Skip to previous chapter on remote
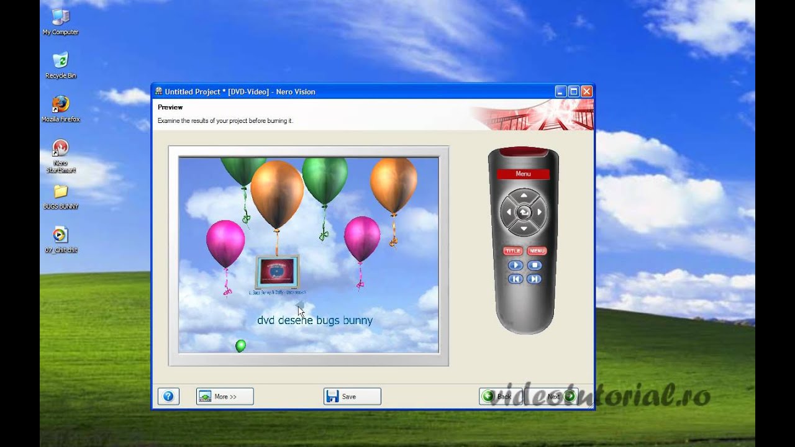Screen dimensions: 795x447 [516, 279]
